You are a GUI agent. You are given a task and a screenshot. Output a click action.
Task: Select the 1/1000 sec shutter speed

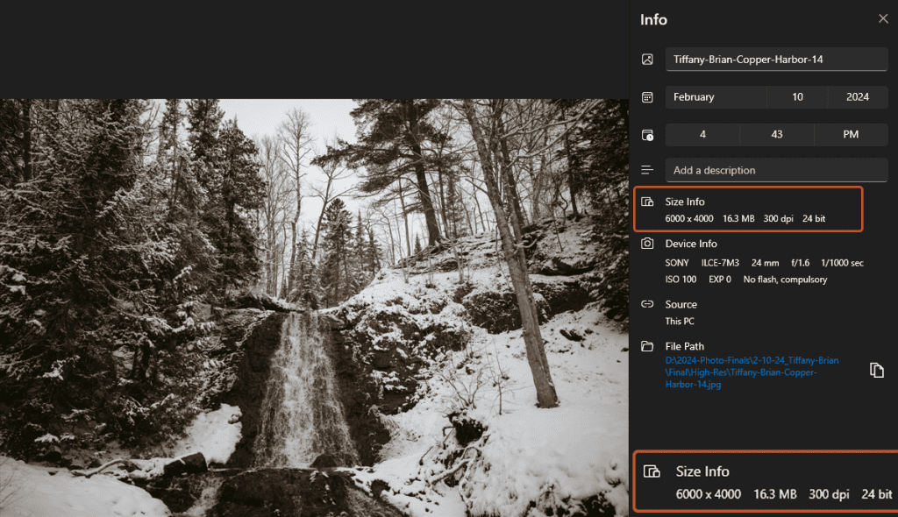pyautogui.click(x=842, y=263)
